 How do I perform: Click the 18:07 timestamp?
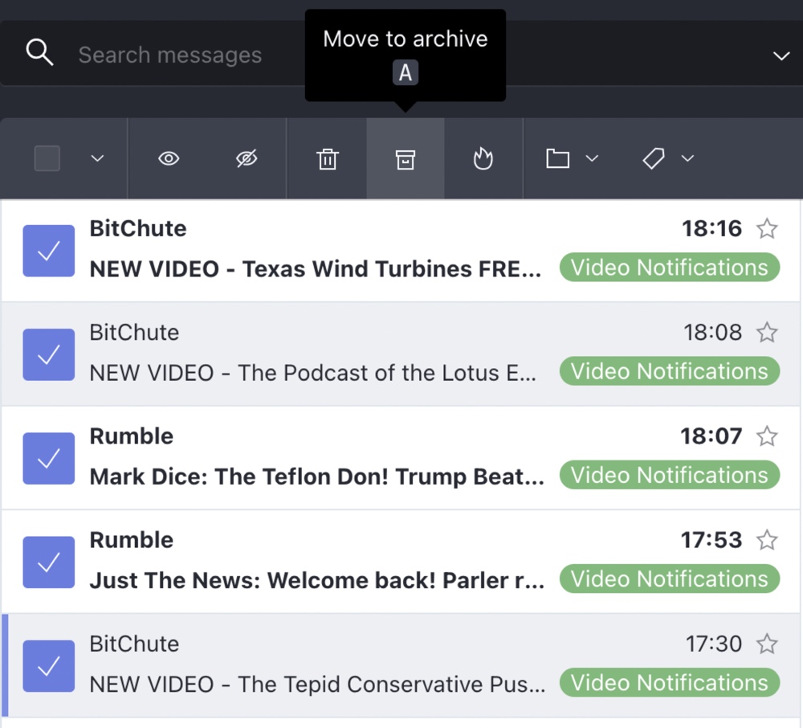[711, 436]
